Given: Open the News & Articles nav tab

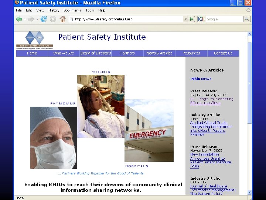Looking at the screenshot, I should coord(159,53).
